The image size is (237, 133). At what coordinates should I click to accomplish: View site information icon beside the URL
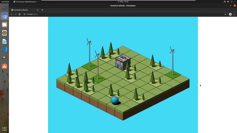click(x=24, y=14)
